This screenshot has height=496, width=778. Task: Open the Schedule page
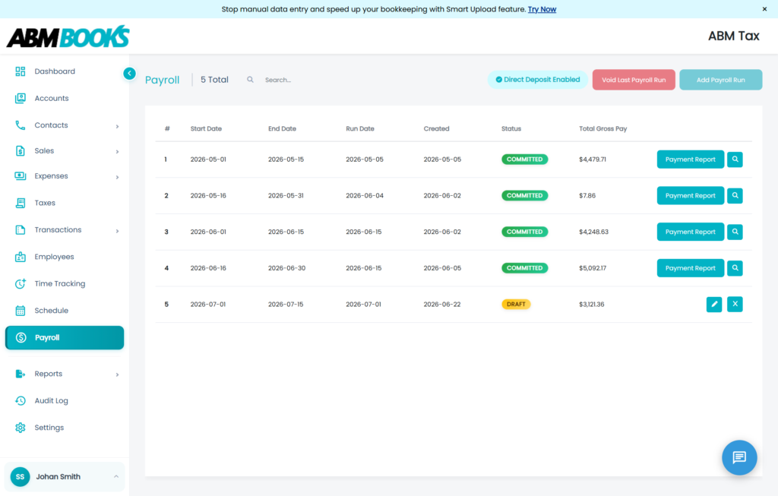coord(51,311)
